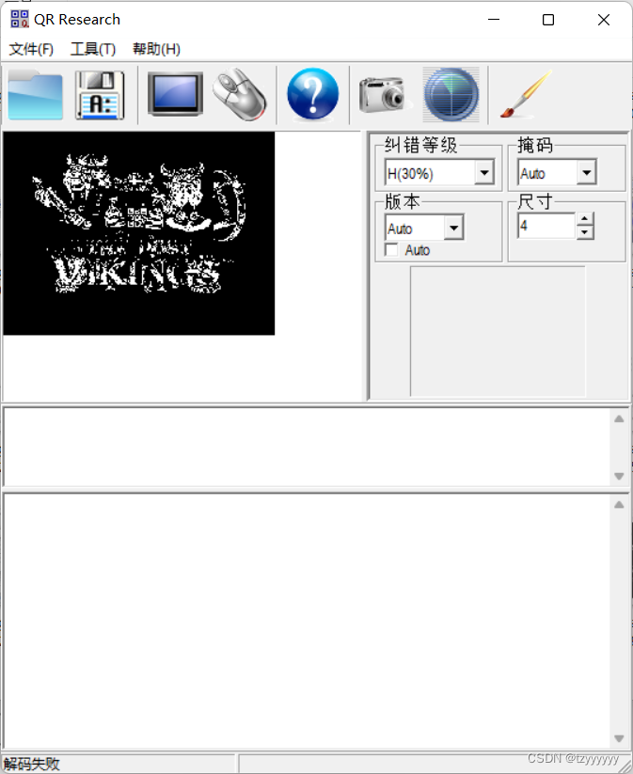The image size is (633, 774).
Task: Select the mouse capture tool icon
Action: [x=240, y=94]
